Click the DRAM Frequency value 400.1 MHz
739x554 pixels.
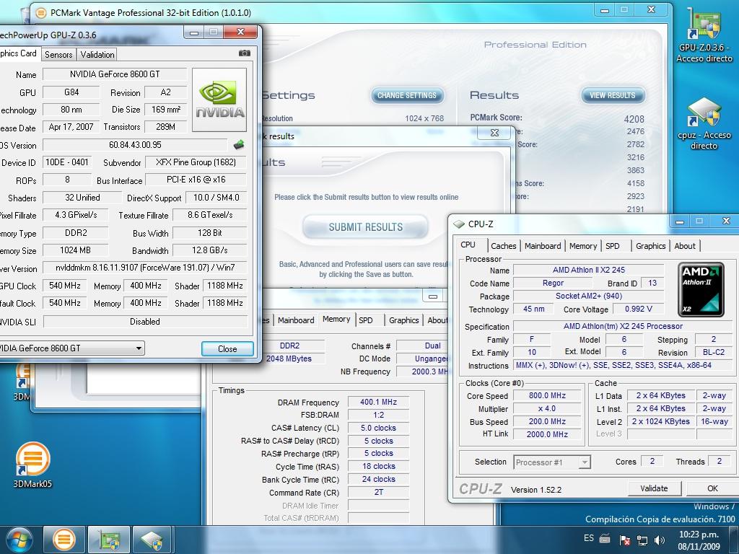point(378,403)
